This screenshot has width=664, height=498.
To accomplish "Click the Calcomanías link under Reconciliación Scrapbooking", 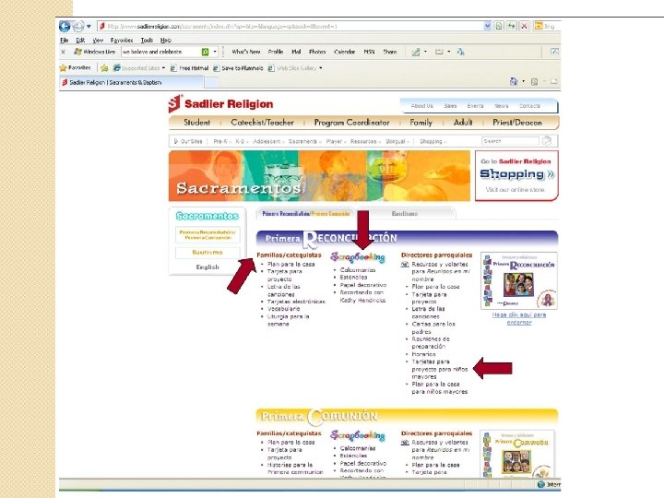I will coord(358,269).
